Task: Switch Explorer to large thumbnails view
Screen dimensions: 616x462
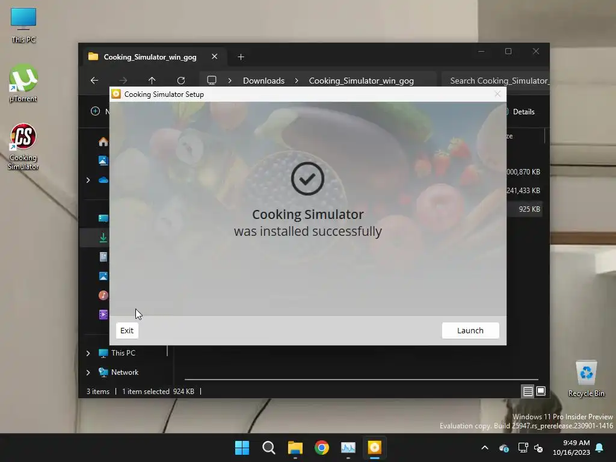Action: tap(541, 391)
